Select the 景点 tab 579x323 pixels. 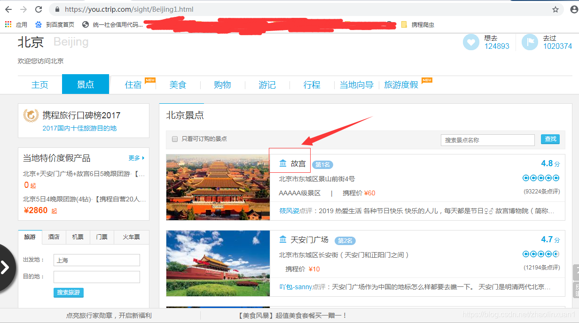pyautogui.click(x=86, y=85)
